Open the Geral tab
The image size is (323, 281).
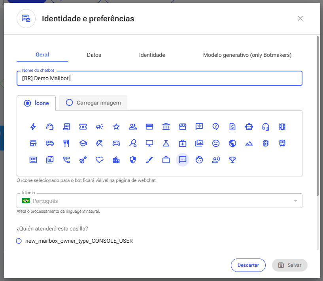tap(42, 55)
